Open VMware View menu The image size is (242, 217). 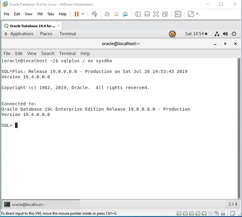29,14
